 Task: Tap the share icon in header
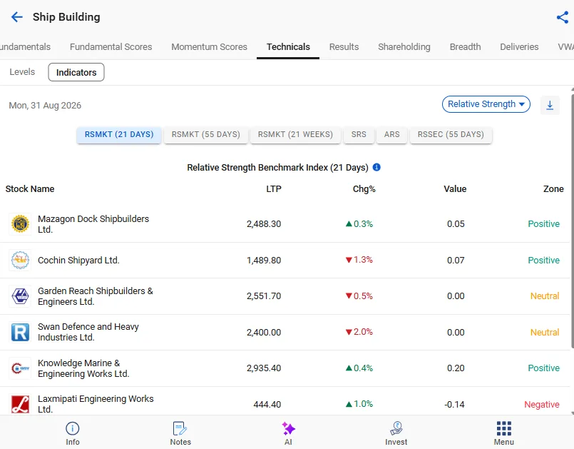point(563,17)
